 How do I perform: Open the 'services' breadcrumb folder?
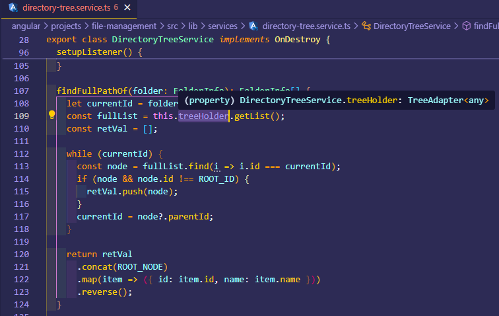[x=222, y=26]
